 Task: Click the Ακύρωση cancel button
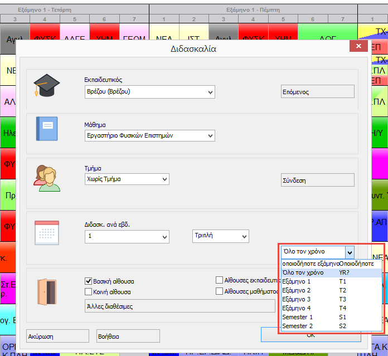pyautogui.click(x=58, y=337)
